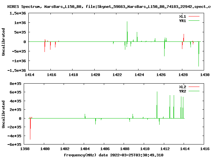Select the 0 tick label of lower plot
Screen dimensions: 211x158
click(x=20, y=118)
